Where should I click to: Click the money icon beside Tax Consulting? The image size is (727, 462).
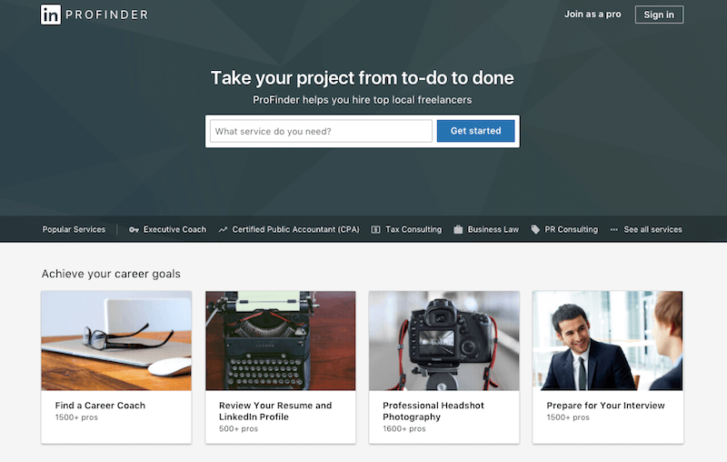(375, 229)
